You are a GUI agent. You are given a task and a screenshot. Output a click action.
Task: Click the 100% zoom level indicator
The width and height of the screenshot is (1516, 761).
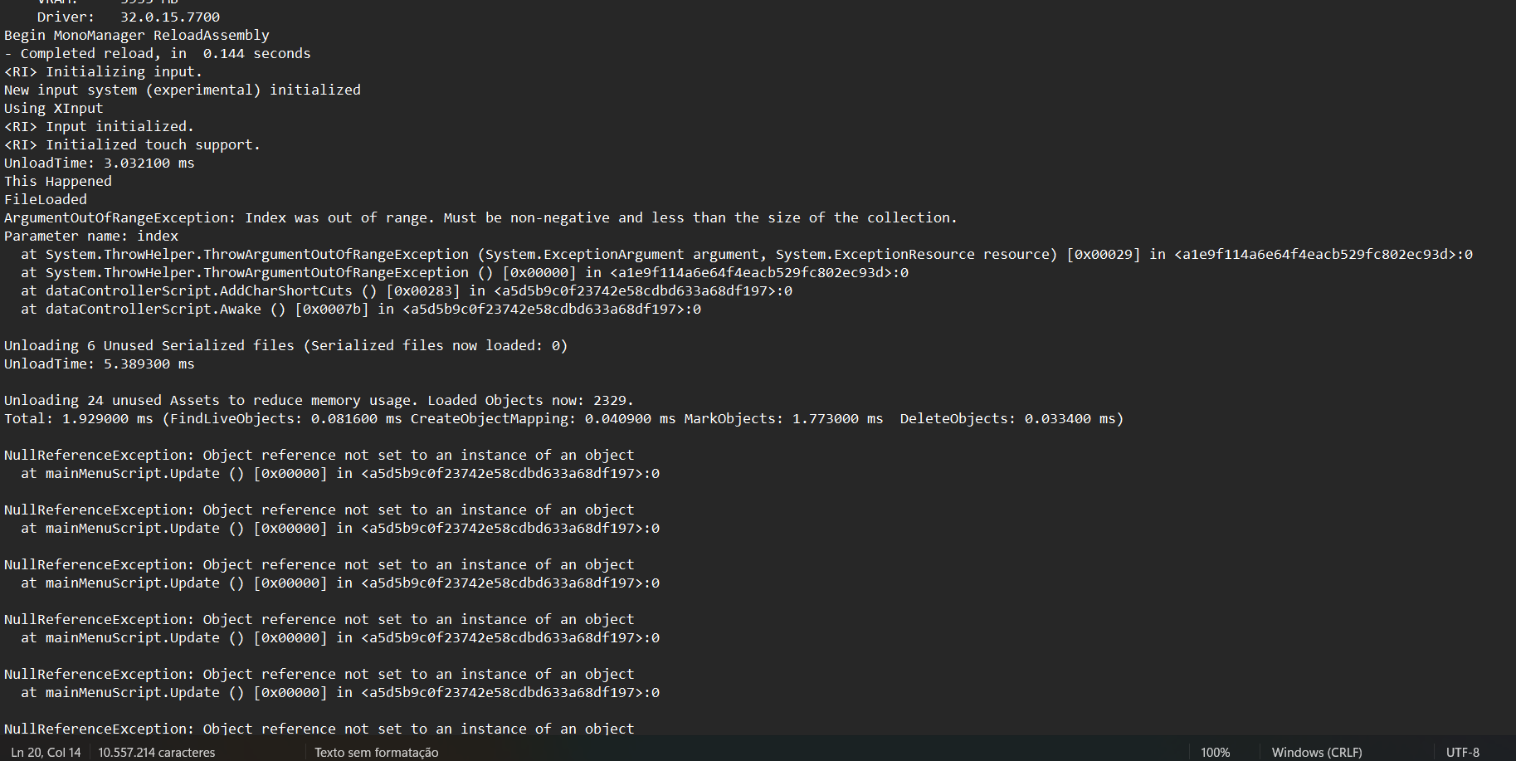pyautogui.click(x=1215, y=752)
